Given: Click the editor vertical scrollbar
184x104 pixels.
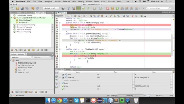Looking at the screenshot, I should click(x=172, y=45).
